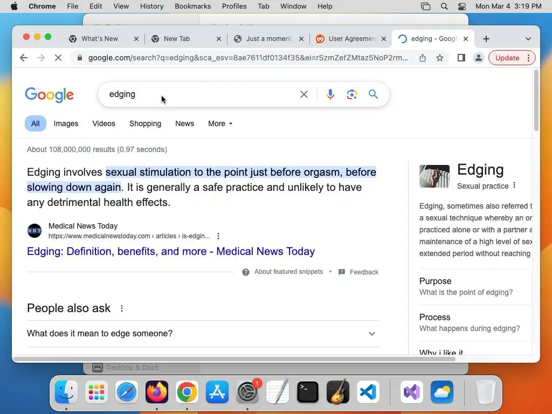Viewport: 552px width, 414px height.
Task: Open the Medical News Today article link
Action: (171, 251)
